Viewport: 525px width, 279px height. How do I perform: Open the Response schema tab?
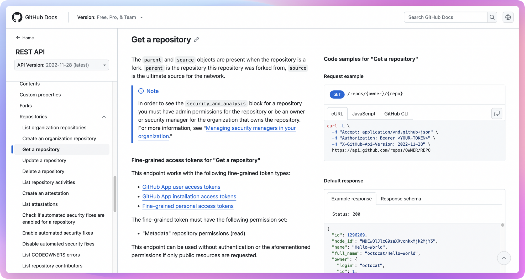[401, 199]
